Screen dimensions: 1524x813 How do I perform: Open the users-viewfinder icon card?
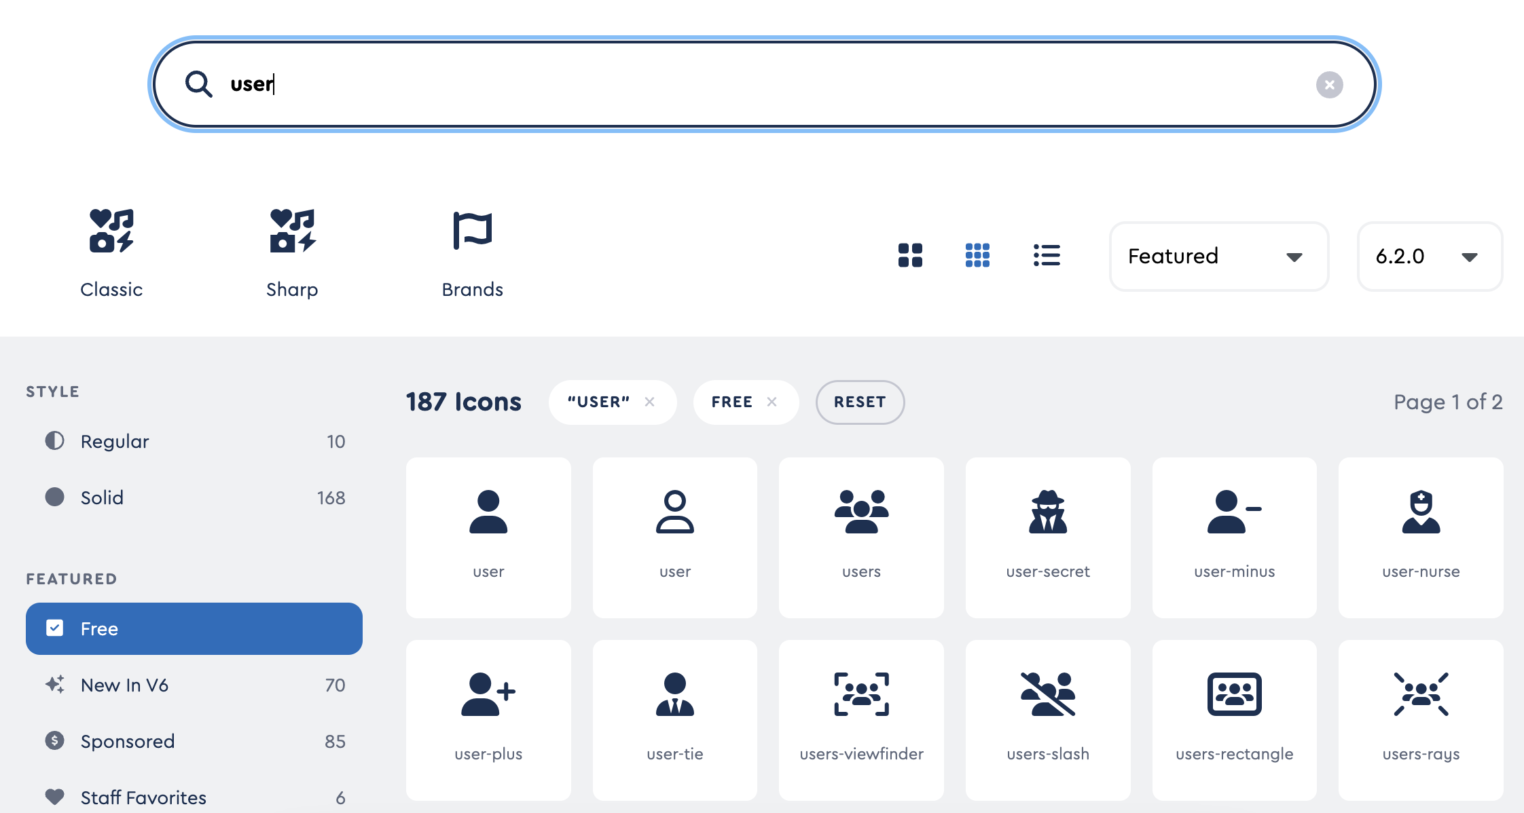pyautogui.click(x=861, y=720)
